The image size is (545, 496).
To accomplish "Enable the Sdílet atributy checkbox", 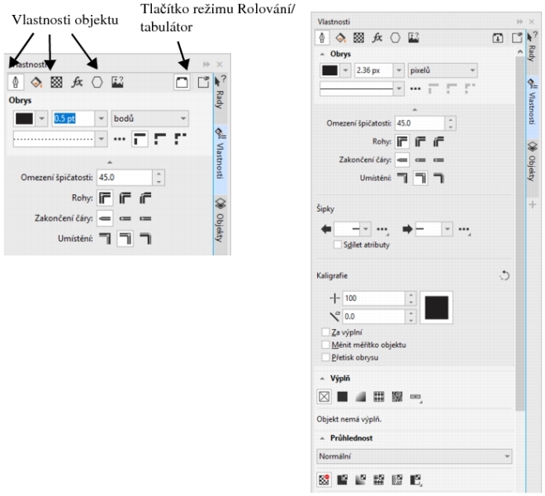I will point(337,245).
